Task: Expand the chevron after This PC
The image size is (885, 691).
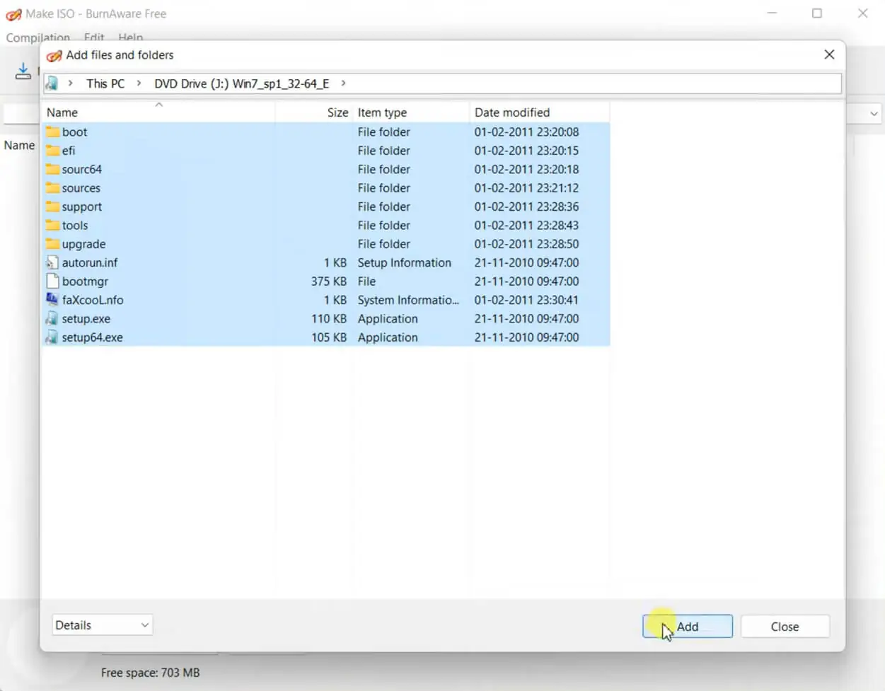Action: [x=139, y=83]
